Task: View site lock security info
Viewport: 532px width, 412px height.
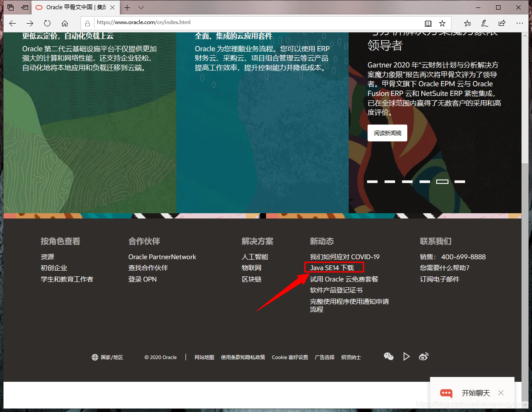Action: 87,23
